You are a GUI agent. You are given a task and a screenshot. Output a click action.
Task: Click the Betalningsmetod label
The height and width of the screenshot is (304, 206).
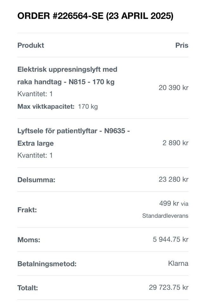click(47, 264)
